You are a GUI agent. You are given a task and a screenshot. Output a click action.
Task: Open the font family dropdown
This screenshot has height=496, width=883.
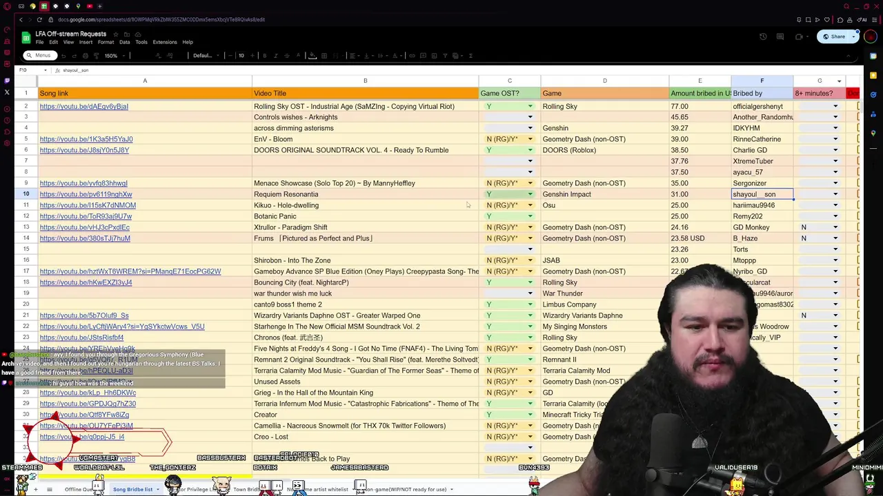point(205,56)
